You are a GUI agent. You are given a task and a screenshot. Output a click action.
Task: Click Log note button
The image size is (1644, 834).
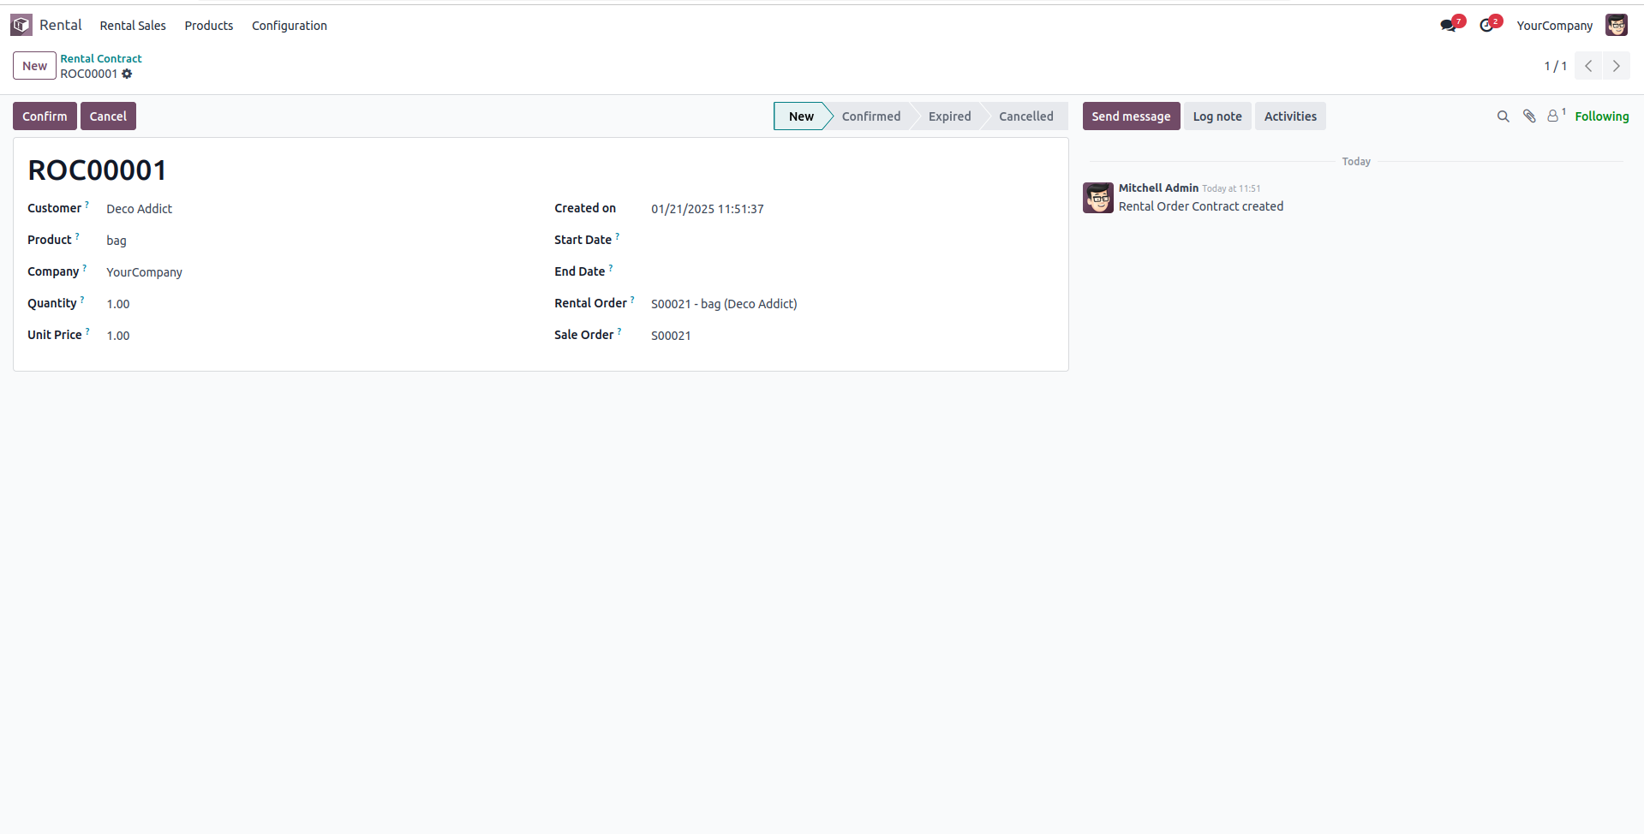[1217, 116]
